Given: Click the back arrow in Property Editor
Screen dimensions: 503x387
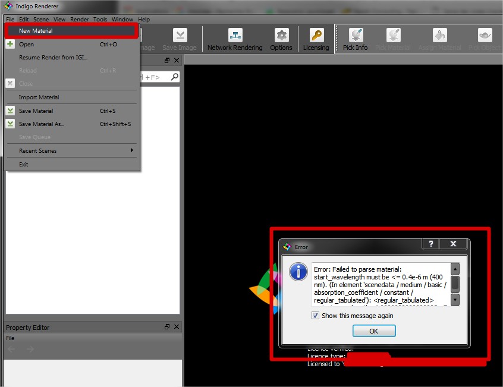Looking at the screenshot, I should [11, 349].
